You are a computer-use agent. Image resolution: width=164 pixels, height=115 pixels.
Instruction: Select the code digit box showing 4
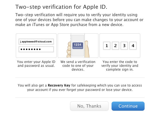[x=133, y=46]
